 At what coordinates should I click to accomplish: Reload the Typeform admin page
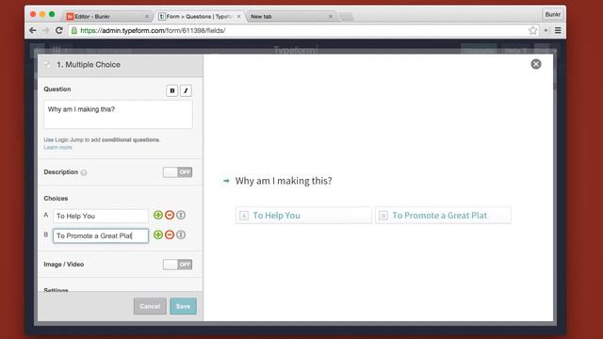click(x=58, y=30)
